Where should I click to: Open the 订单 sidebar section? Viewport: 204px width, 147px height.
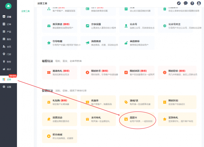point(8,24)
